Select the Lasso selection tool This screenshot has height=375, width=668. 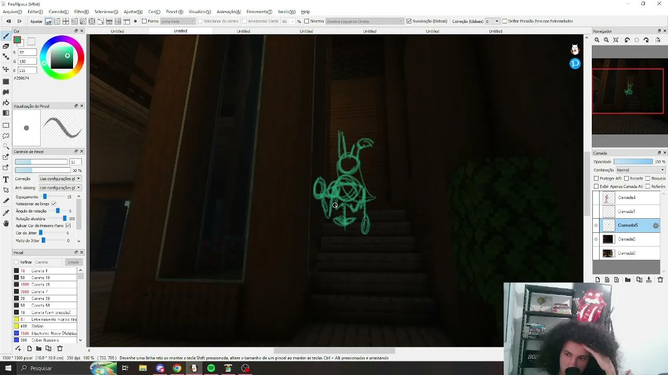(6, 136)
